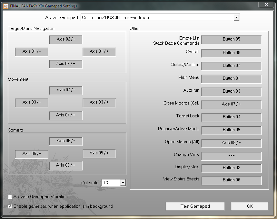Set the Auto-run binding Button 03
Image resolution: width=277 pixels, height=219 pixels.
pyautogui.click(x=232, y=92)
